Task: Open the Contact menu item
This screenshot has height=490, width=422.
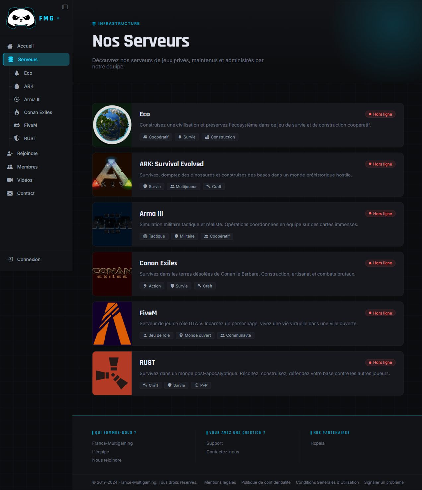Action: 36,193
